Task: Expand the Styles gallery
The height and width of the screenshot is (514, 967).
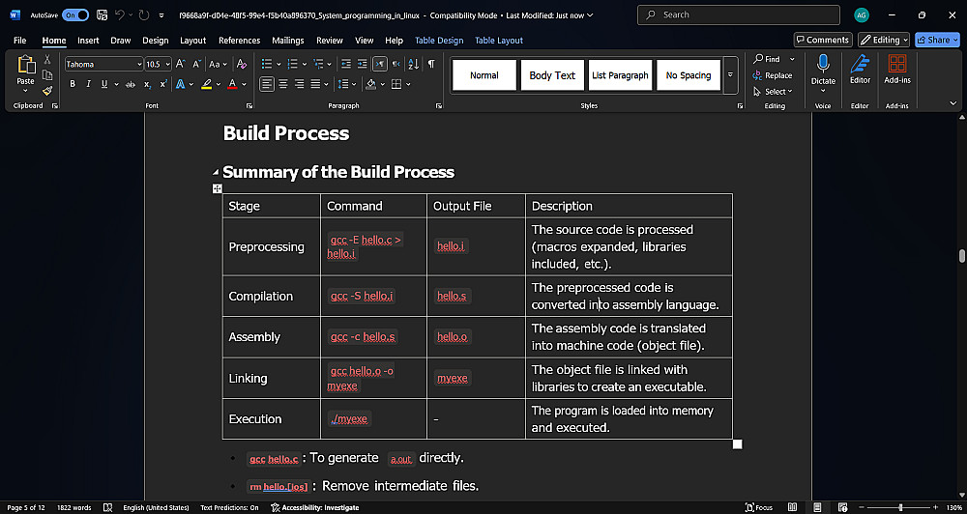Action: [730, 75]
